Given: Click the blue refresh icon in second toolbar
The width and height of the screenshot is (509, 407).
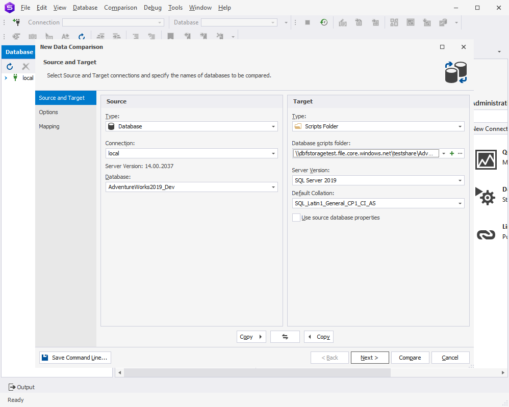Looking at the screenshot, I should pos(82,36).
